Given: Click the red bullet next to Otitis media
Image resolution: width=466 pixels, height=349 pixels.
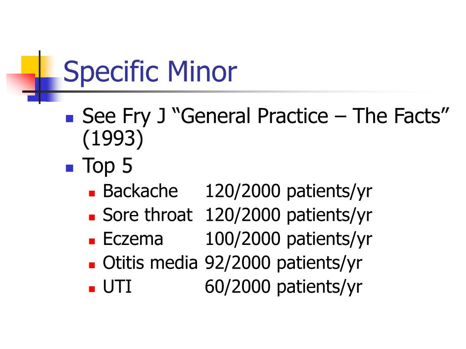Looking at the screenshot, I should point(92,265).
